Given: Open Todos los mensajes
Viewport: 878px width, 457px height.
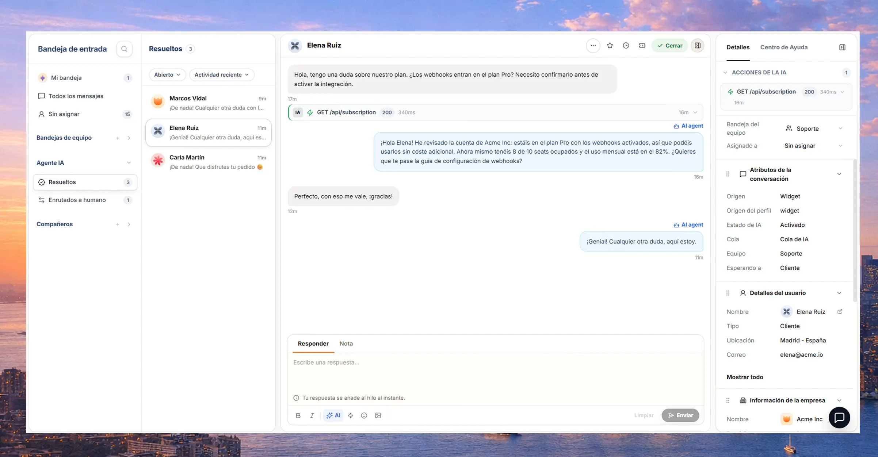Looking at the screenshot, I should [85, 96].
